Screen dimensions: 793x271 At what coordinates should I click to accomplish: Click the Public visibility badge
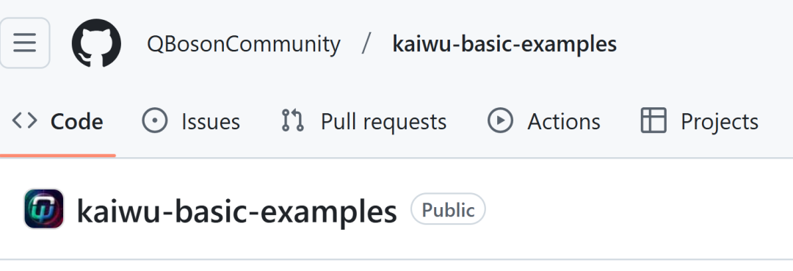click(448, 209)
